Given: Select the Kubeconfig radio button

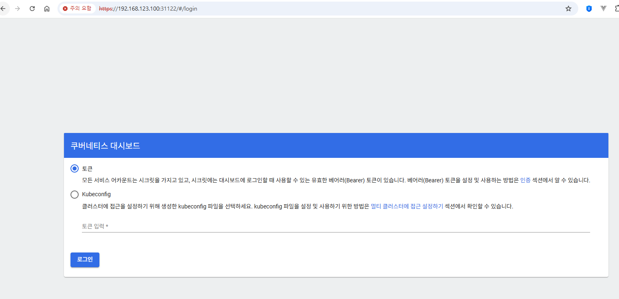Looking at the screenshot, I should pos(75,195).
